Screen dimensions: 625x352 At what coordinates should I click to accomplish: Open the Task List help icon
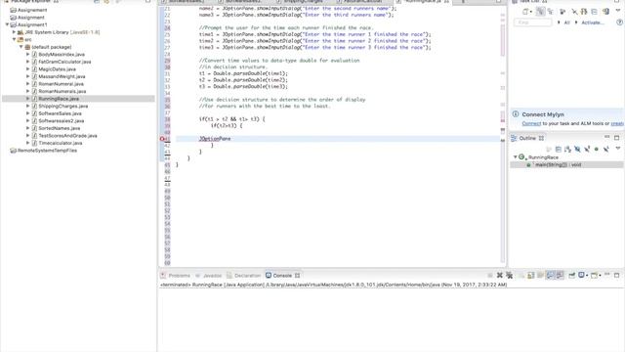point(619,22)
